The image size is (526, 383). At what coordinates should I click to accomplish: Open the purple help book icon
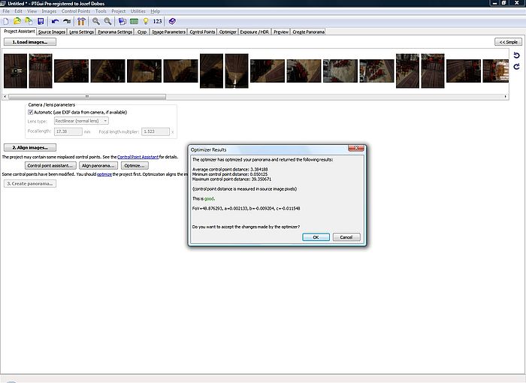[172, 22]
